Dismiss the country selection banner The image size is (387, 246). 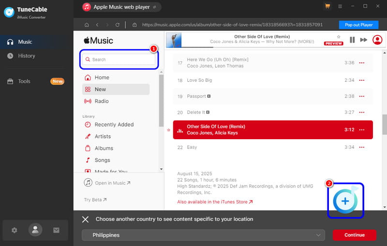pos(86,219)
